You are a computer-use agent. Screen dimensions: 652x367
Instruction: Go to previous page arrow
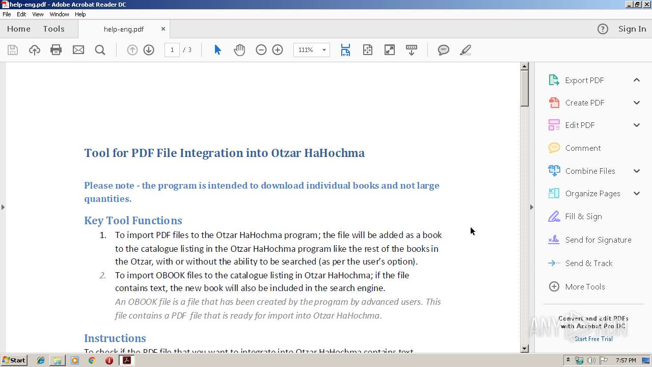pyautogui.click(x=132, y=50)
